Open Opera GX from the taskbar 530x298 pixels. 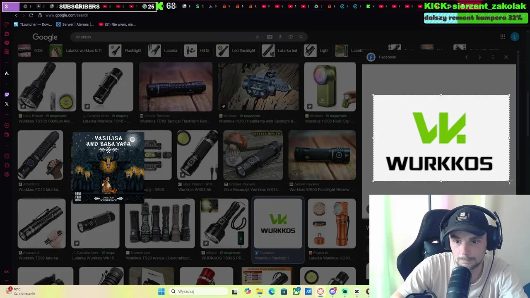tap(320, 291)
